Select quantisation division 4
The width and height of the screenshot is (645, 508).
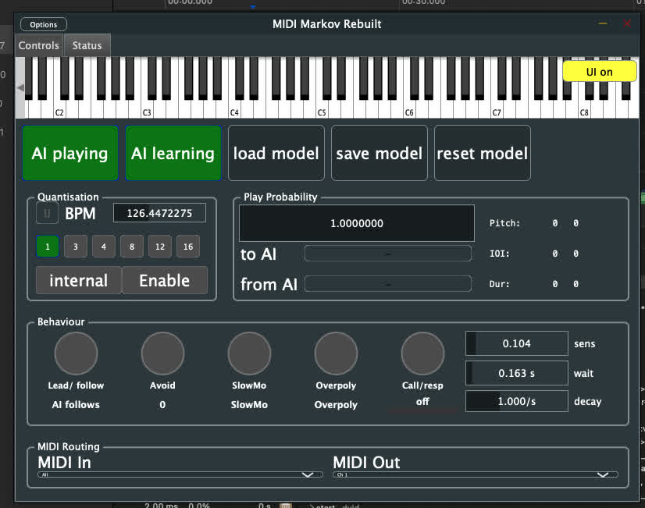[104, 246]
